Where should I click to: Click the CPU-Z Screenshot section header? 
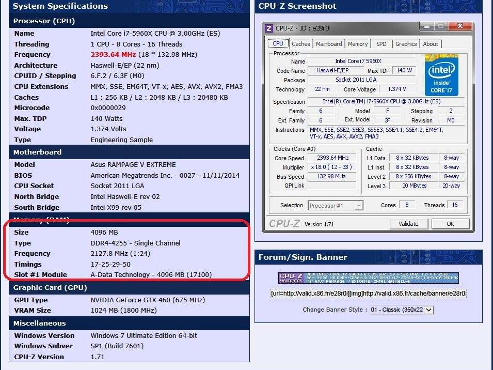(x=297, y=6)
